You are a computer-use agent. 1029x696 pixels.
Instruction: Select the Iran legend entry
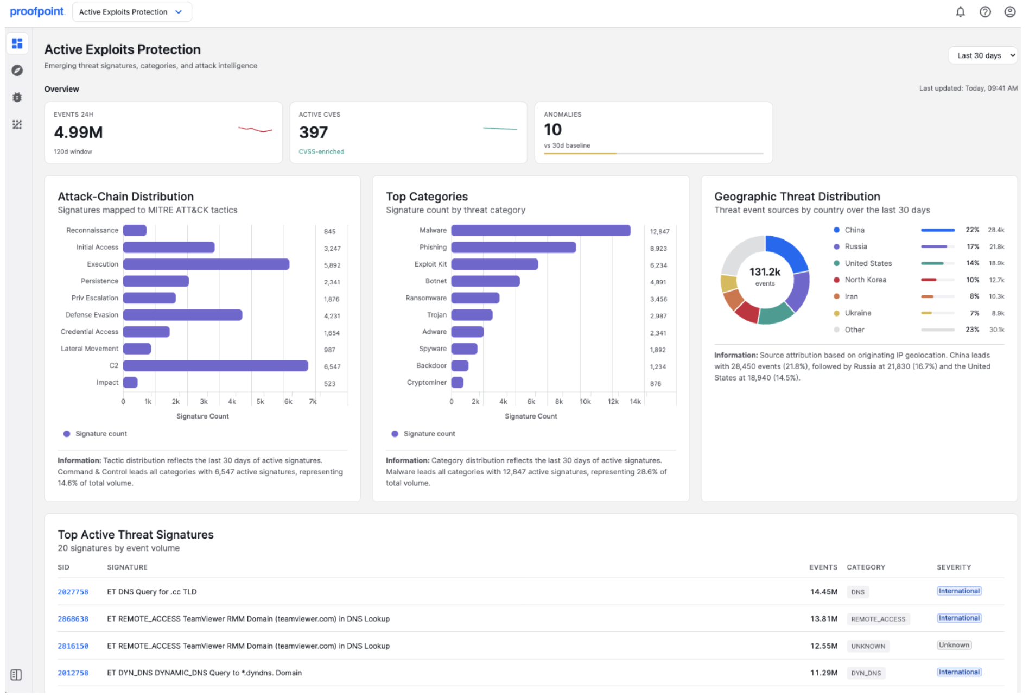[x=919, y=296]
